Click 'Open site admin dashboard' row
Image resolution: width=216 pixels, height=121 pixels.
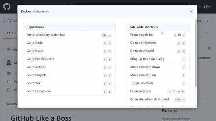[158, 99]
